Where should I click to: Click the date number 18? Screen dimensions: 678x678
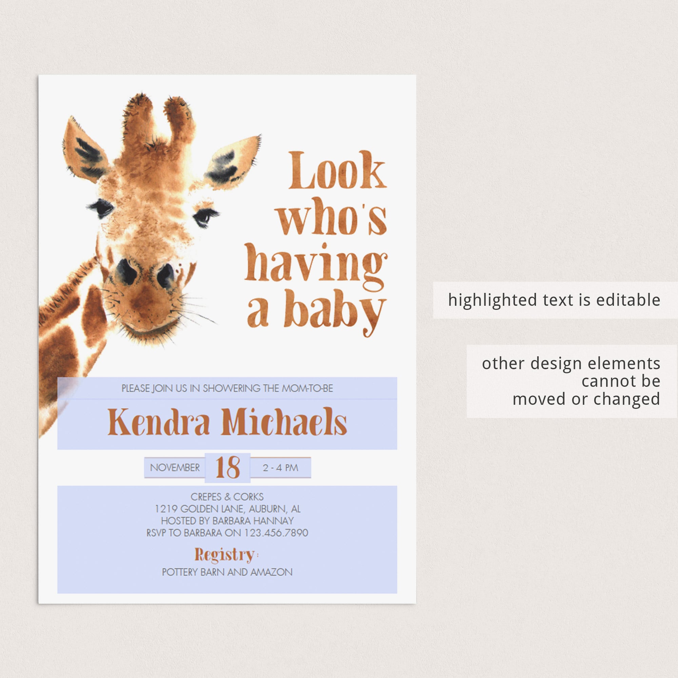pos(228,467)
